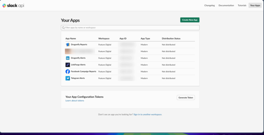The width and height of the screenshot is (264, 135).
Task: Click the Generate Token button
Action: [x=186, y=98]
